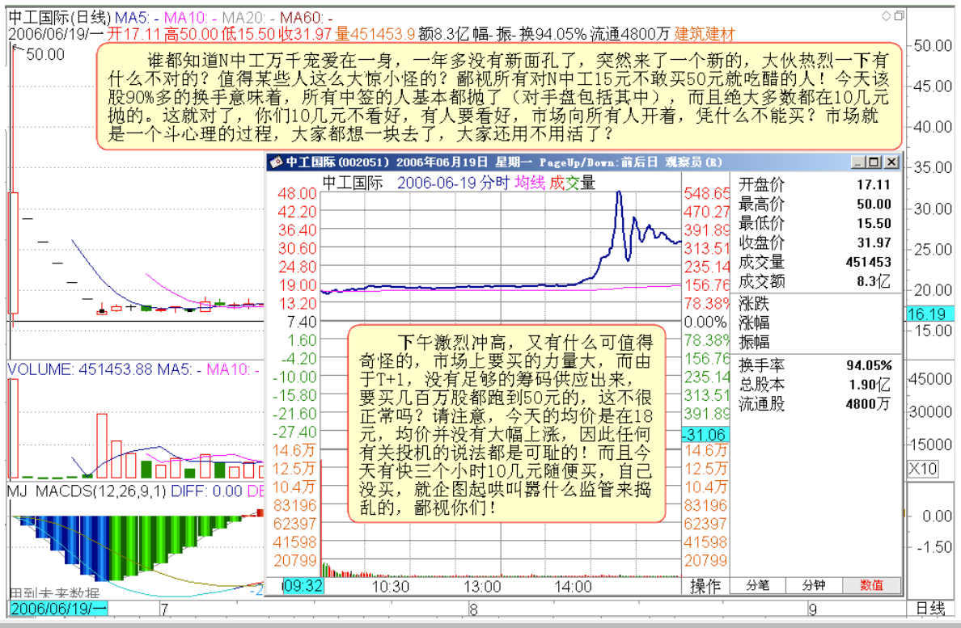
Task: Click the 建筑建材 sector link
Action: (x=705, y=34)
